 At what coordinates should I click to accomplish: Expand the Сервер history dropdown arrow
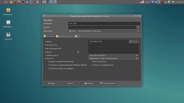[x=131, y=42]
